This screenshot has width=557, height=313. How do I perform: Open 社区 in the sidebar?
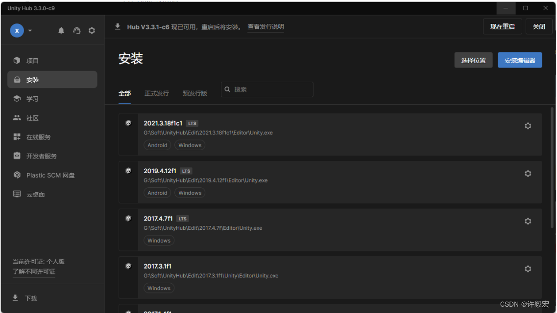click(x=52, y=118)
